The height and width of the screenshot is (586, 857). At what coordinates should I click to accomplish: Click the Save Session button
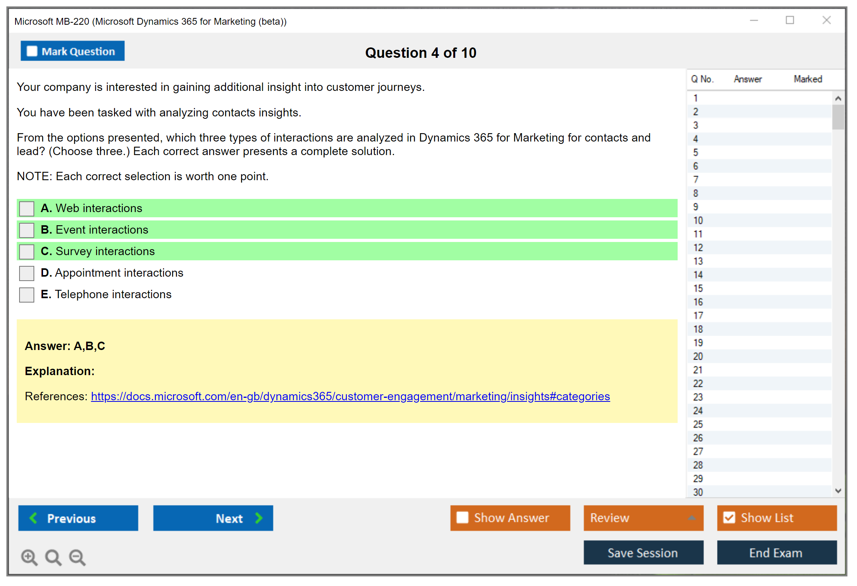tap(643, 553)
